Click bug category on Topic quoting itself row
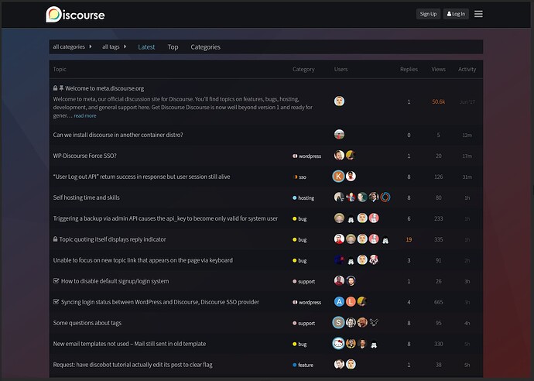 [300, 239]
